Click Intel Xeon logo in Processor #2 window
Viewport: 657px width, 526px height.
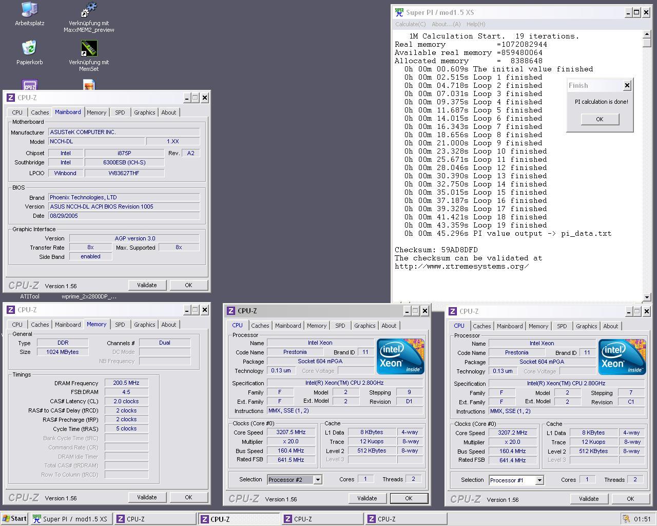[x=400, y=356]
